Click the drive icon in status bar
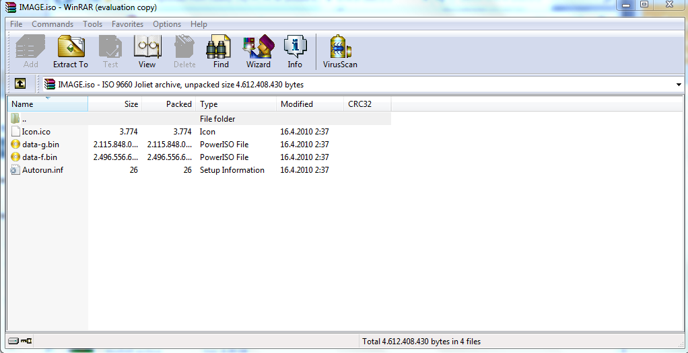 (x=13, y=341)
